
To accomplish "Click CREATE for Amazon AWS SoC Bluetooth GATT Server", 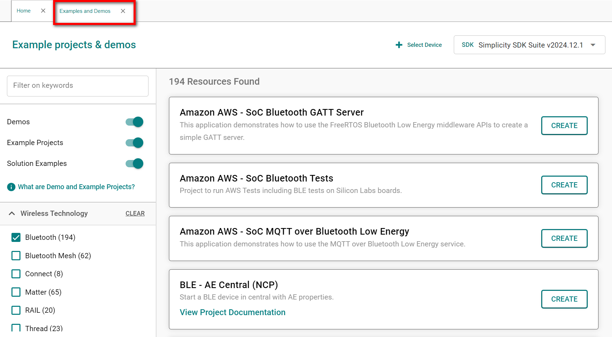I will tap(564, 126).
